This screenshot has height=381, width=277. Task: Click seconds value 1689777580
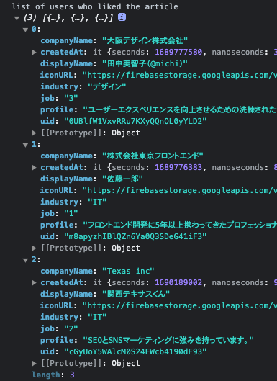[x=178, y=52]
